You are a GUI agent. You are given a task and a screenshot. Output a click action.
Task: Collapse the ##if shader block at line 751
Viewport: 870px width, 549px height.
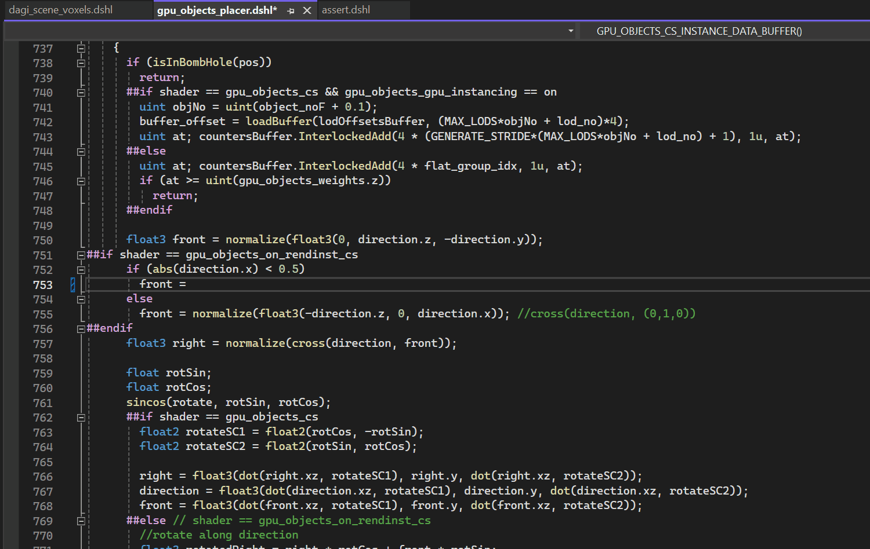tap(81, 254)
